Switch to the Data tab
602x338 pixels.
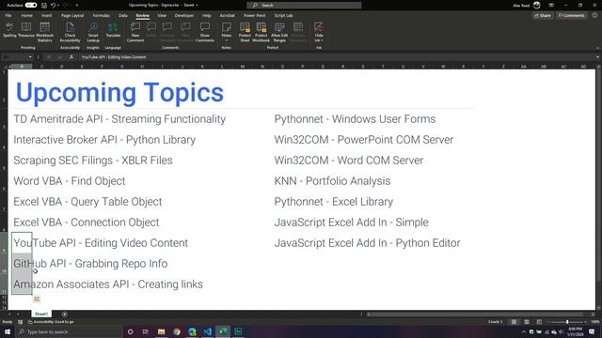[123, 16]
